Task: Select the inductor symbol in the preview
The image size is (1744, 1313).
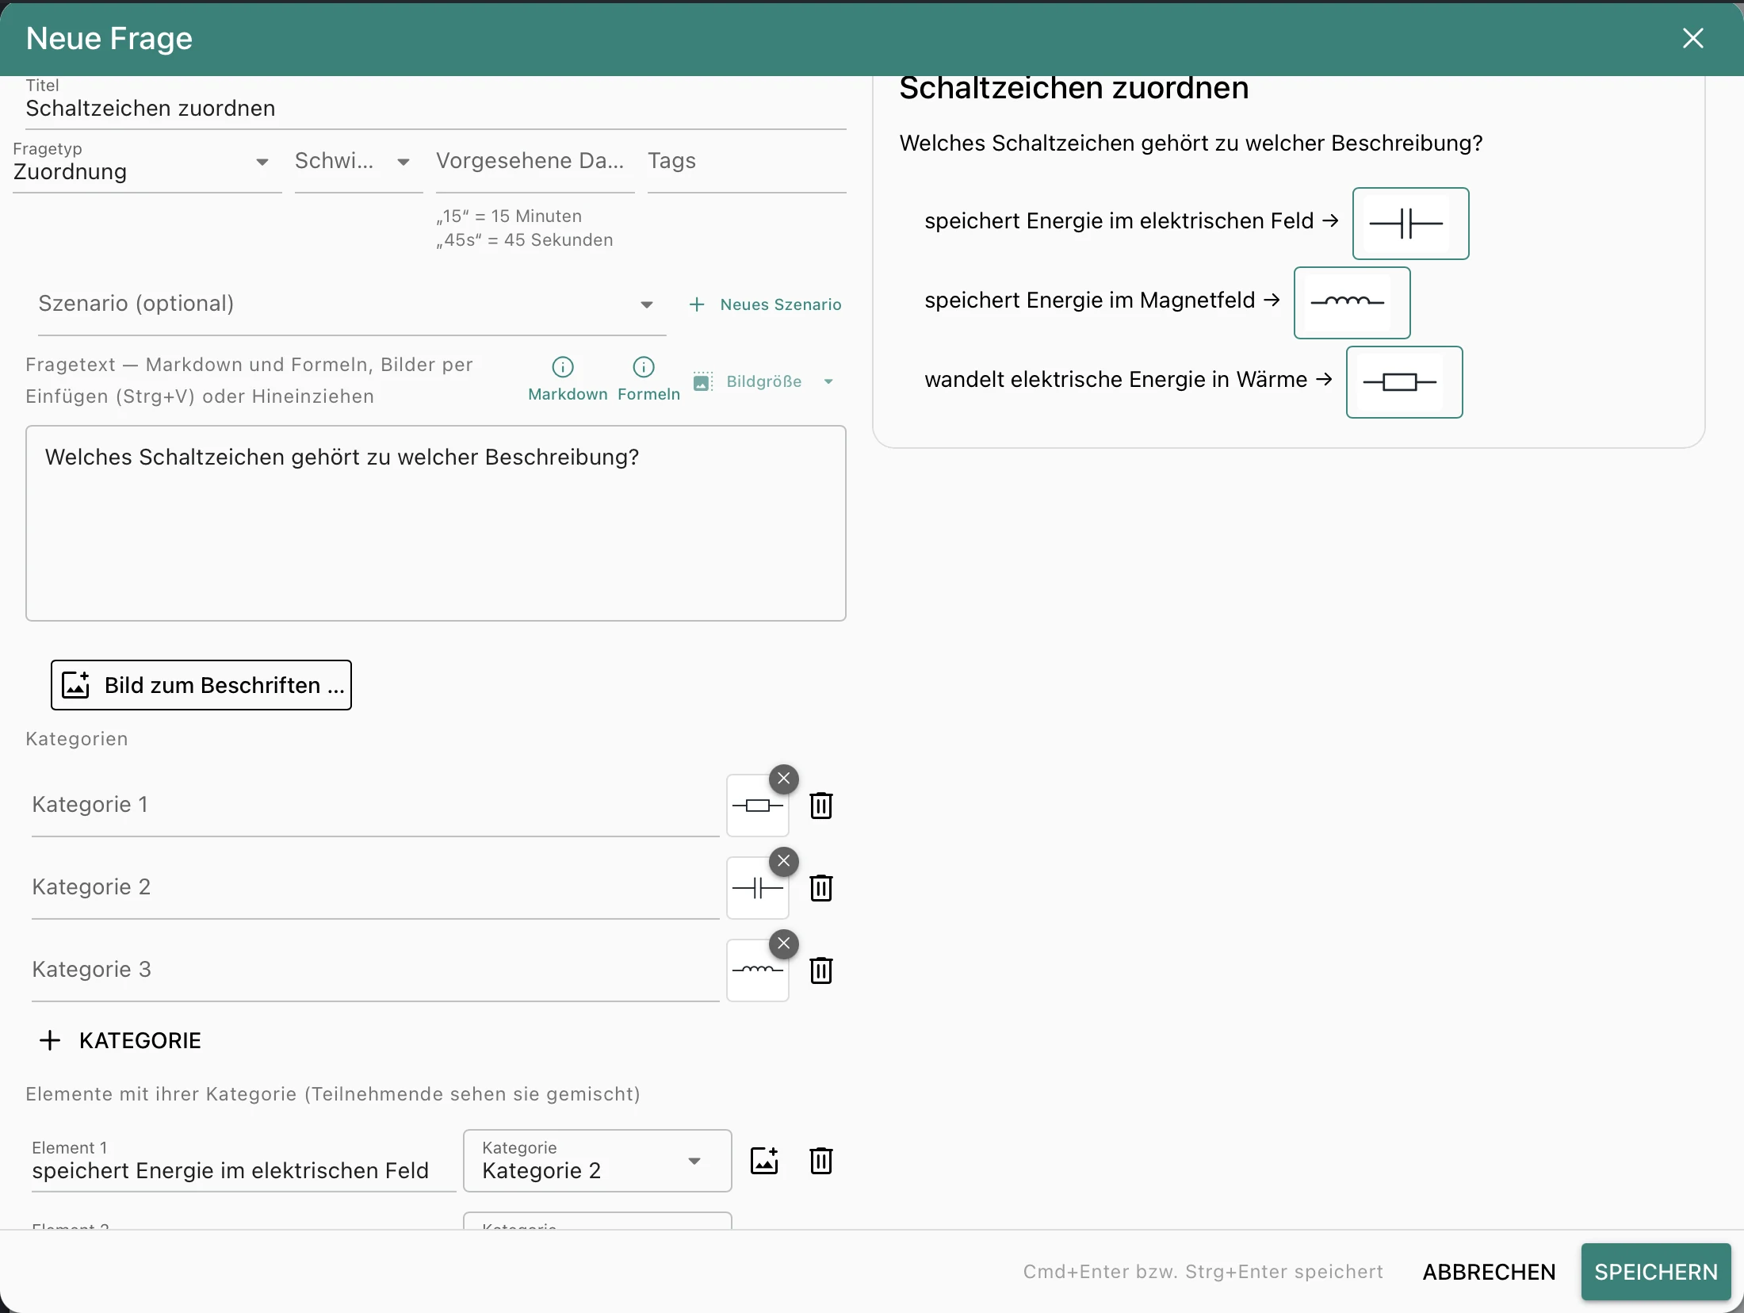Action: pyautogui.click(x=1352, y=303)
